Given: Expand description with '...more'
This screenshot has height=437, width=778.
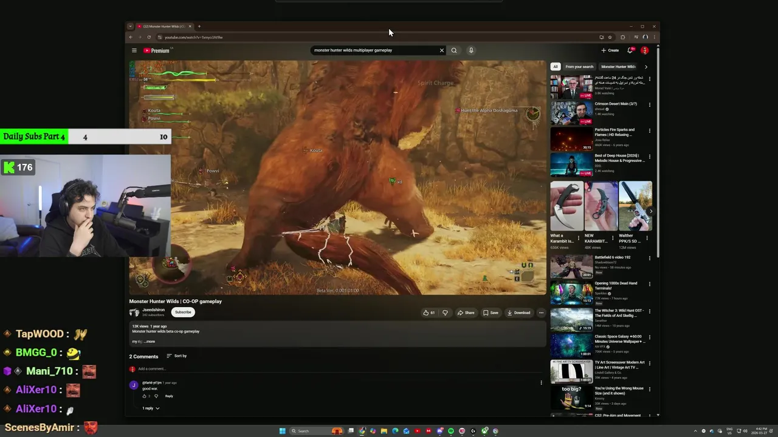Looking at the screenshot, I should tap(149, 341).
